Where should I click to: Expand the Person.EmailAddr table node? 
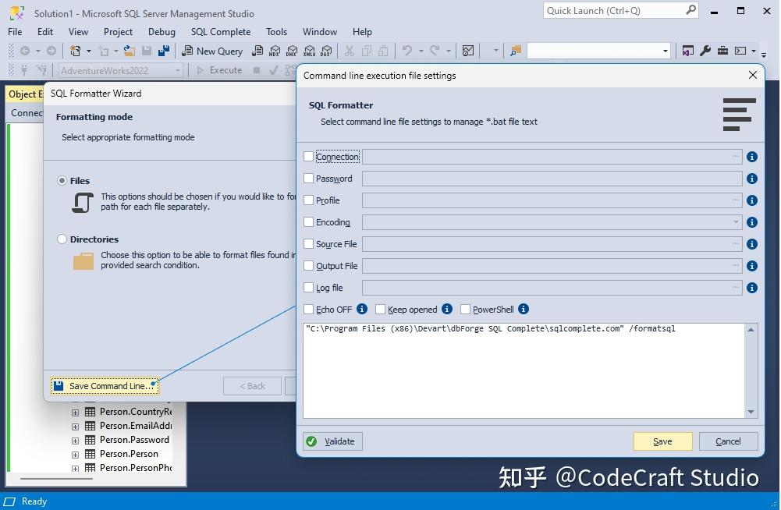click(75, 427)
